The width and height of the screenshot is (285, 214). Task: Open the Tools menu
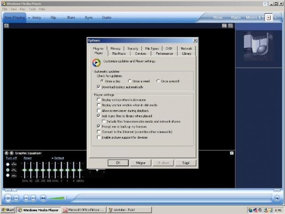pos(32,9)
